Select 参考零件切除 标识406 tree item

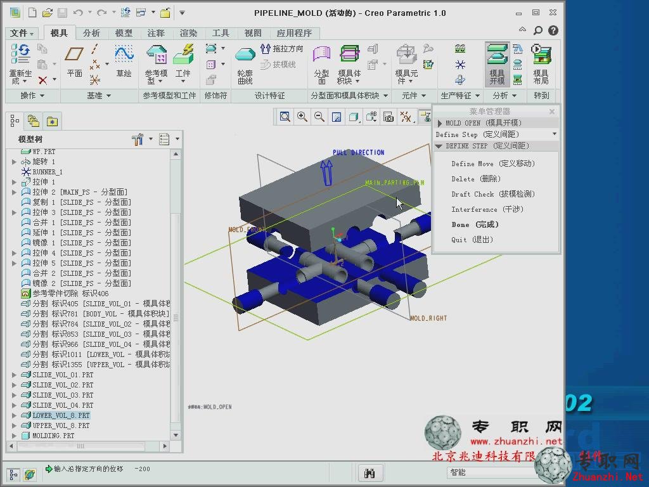(x=70, y=294)
